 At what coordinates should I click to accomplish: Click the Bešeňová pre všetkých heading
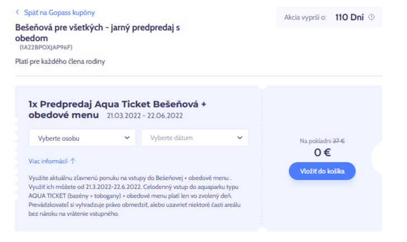tap(97, 32)
